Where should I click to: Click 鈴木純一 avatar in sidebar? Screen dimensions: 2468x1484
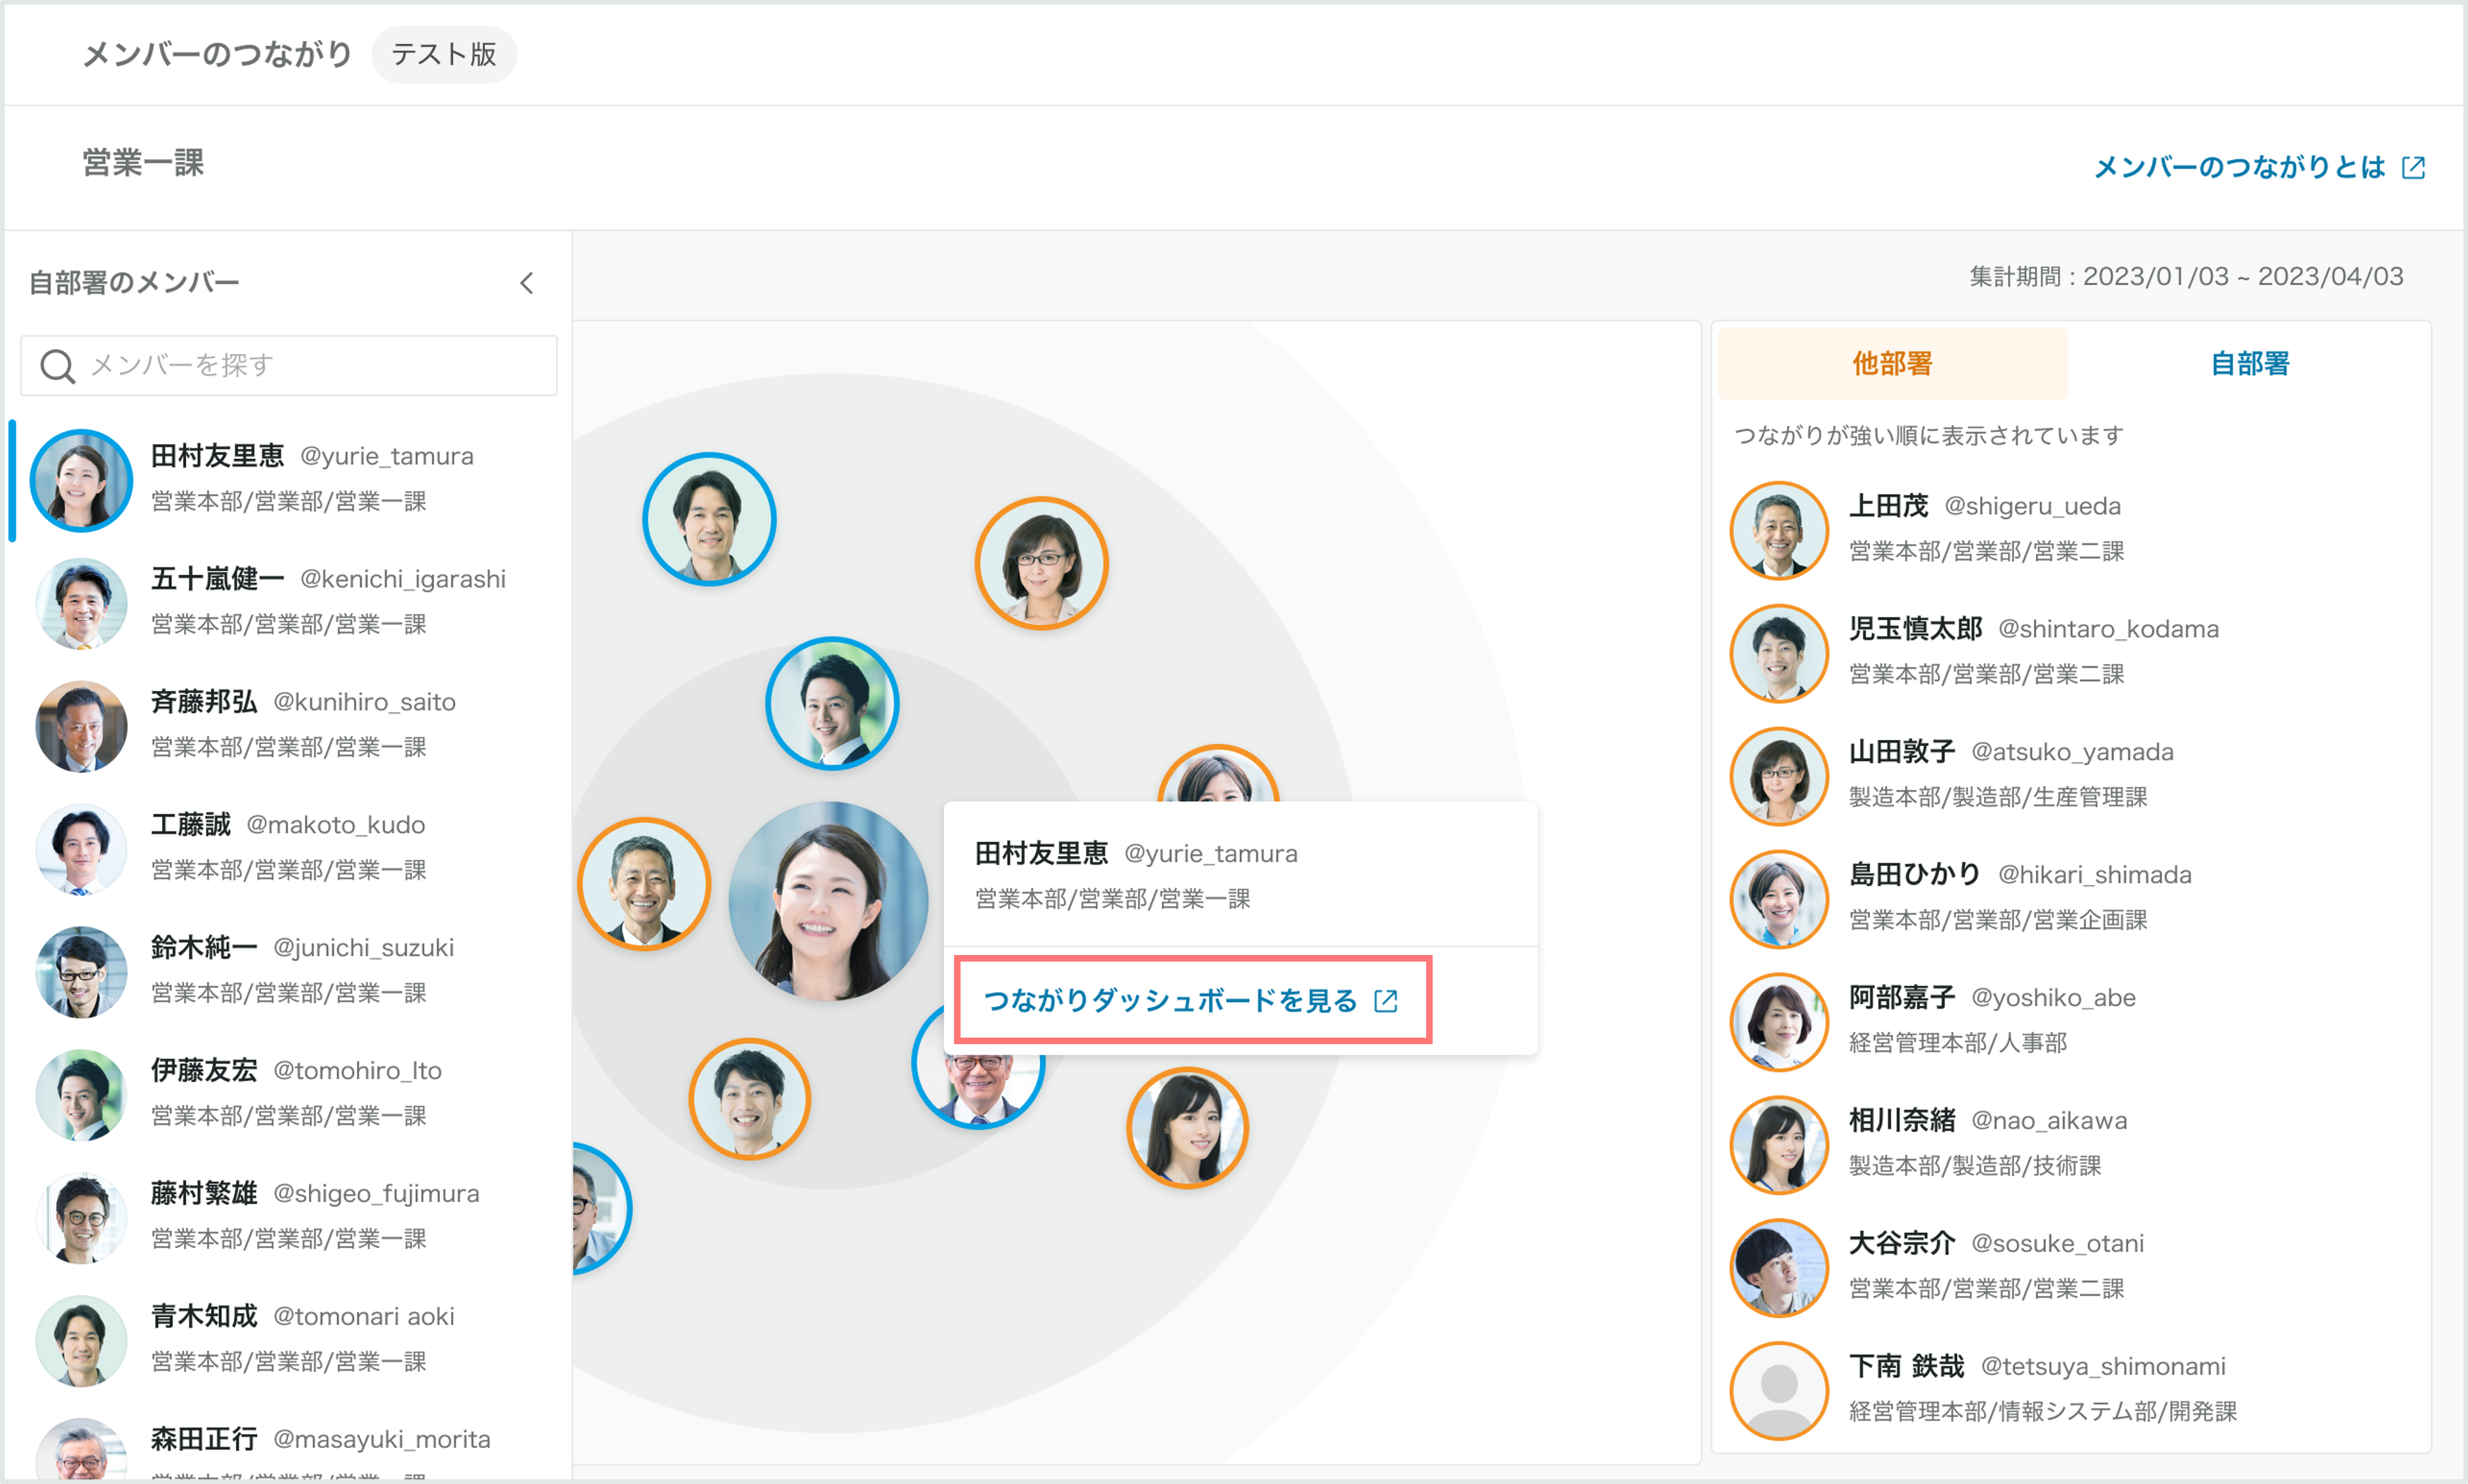(x=81, y=973)
